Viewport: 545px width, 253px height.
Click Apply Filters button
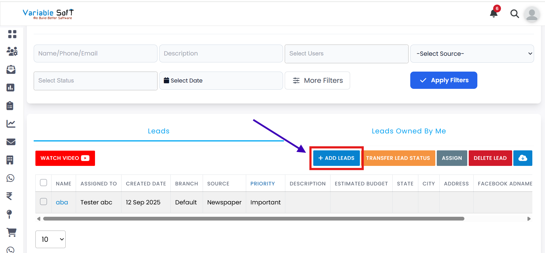click(x=444, y=80)
